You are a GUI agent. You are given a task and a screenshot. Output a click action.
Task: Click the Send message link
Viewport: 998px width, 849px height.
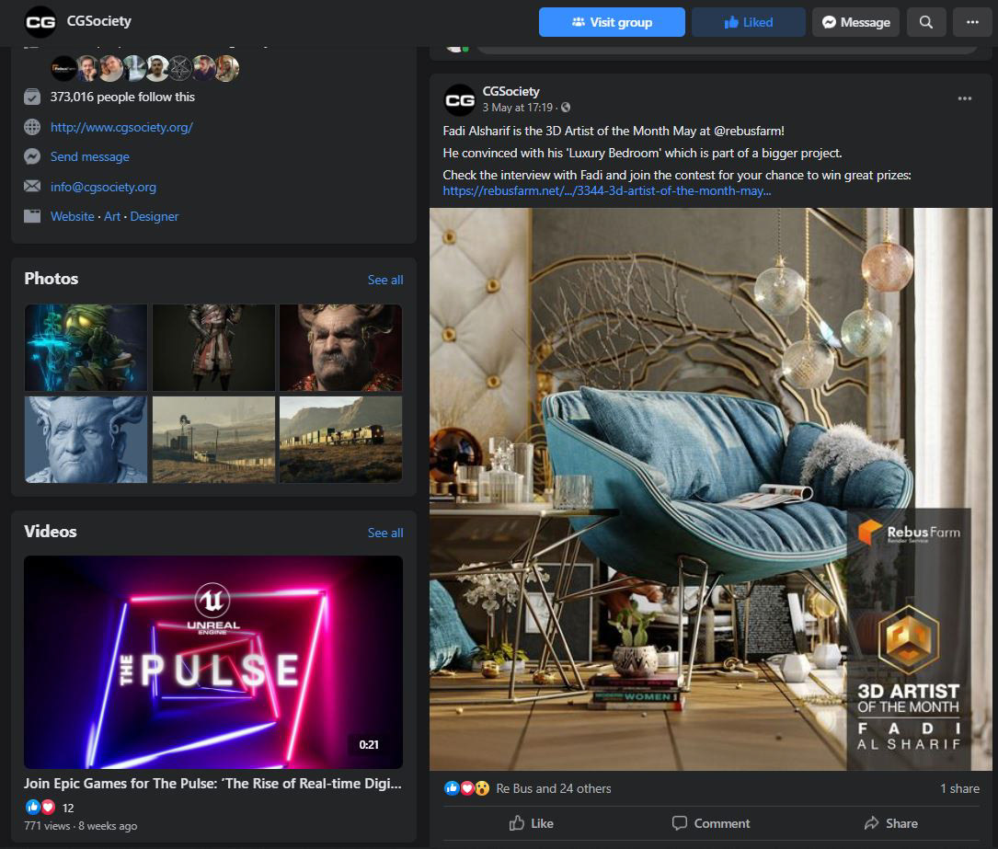coord(90,156)
